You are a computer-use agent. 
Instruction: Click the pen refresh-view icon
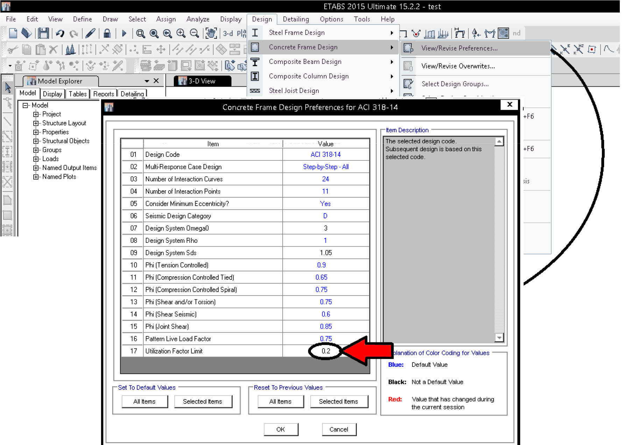point(90,33)
